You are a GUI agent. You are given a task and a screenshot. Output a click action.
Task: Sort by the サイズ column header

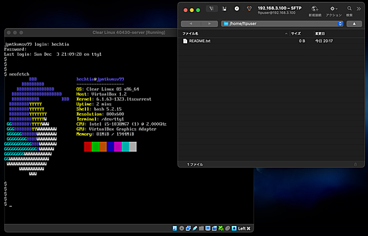(x=296, y=34)
